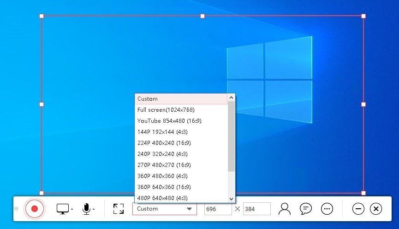Open the feedback chat bubble icon
Image resolution: width=399 pixels, height=229 pixels.
coord(306,209)
